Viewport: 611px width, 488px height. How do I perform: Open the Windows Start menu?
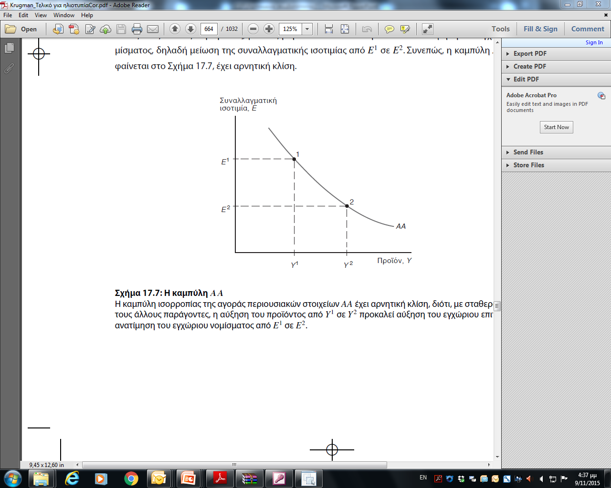click(12, 478)
